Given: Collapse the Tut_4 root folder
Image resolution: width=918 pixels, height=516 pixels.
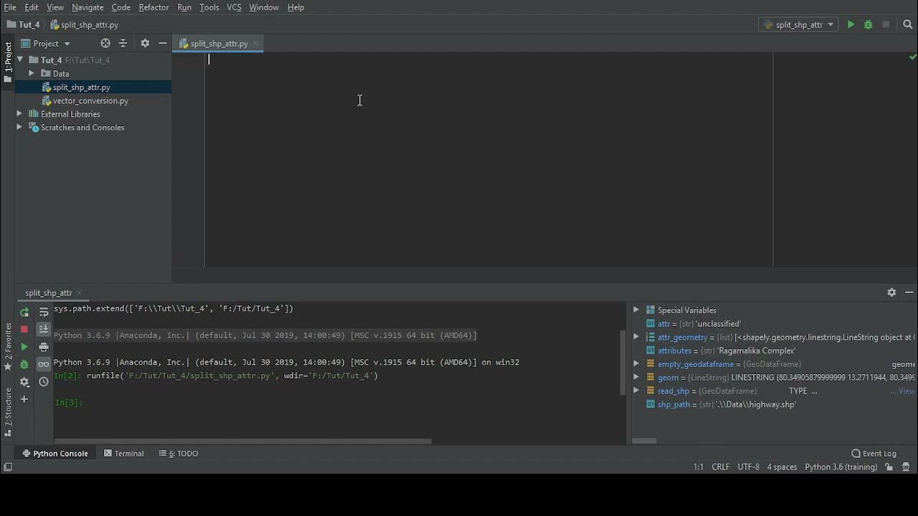Looking at the screenshot, I should 20,60.
